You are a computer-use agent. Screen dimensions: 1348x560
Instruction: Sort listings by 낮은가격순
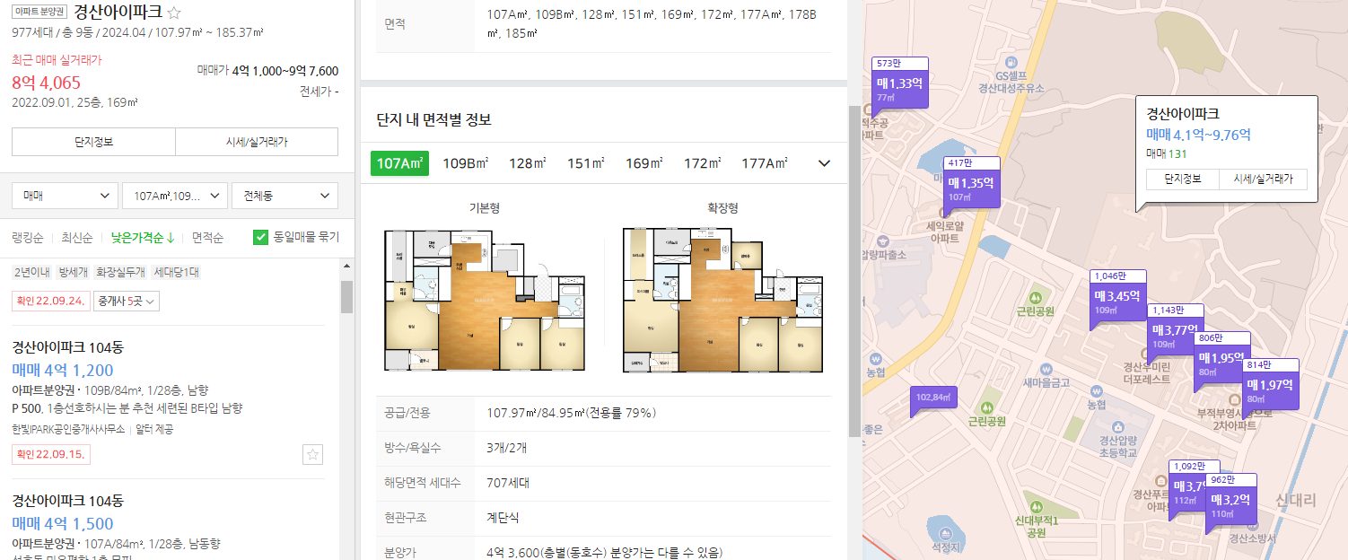[142, 238]
